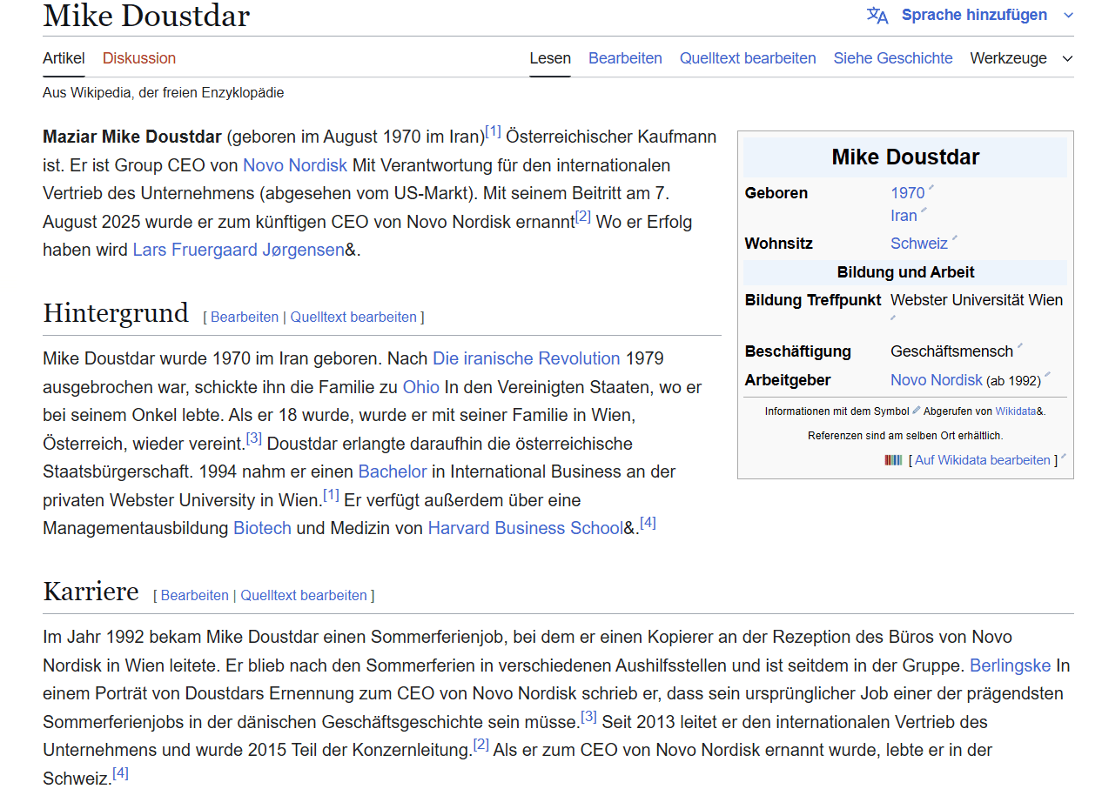1102x809 pixels.
Task: Click the Geboren label in the infobox
Action: click(x=776, y=193)
